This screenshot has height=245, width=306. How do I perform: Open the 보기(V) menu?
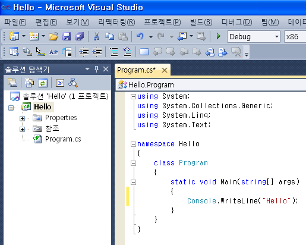[78, 22]
